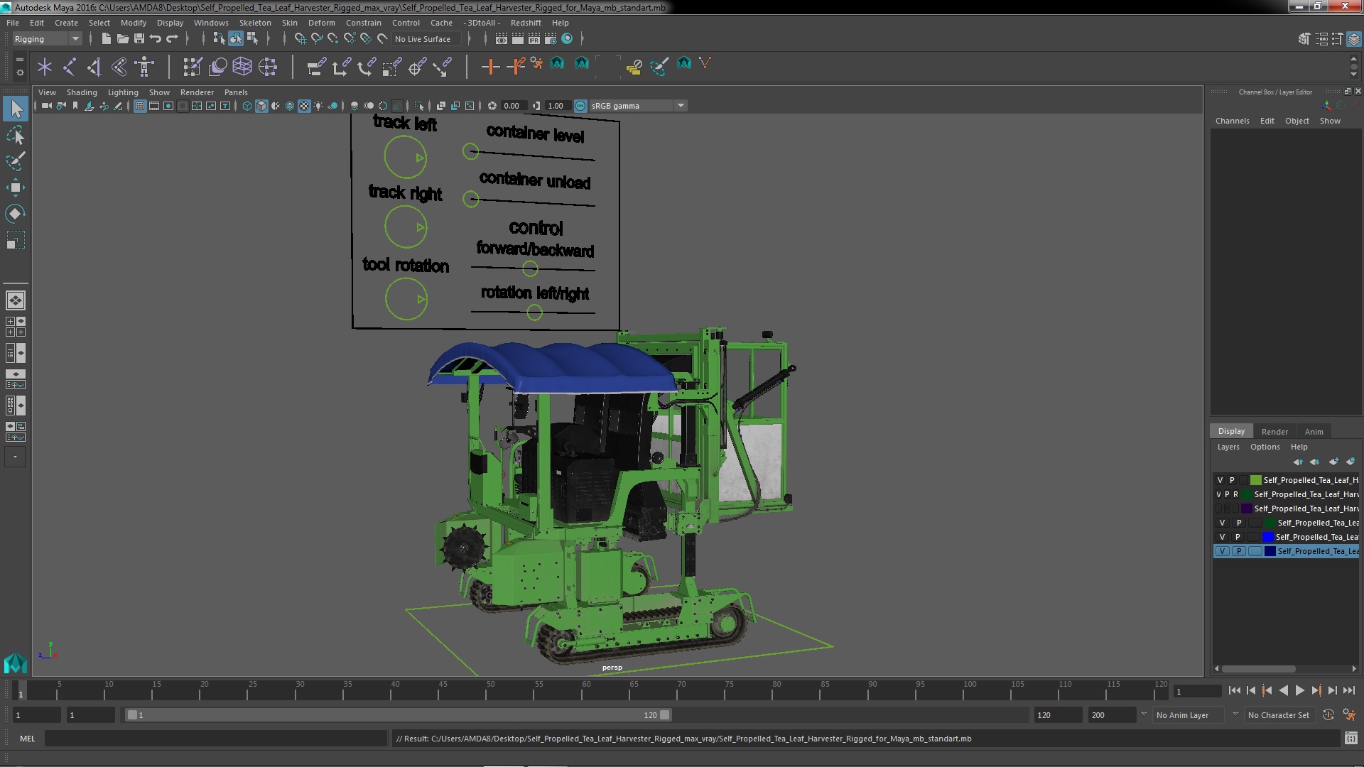Image resolution: width=1364 pixels, height=767 pixels.
Task: Expand the sRGB gamma color profile dropdown
Action: [680, 105]
